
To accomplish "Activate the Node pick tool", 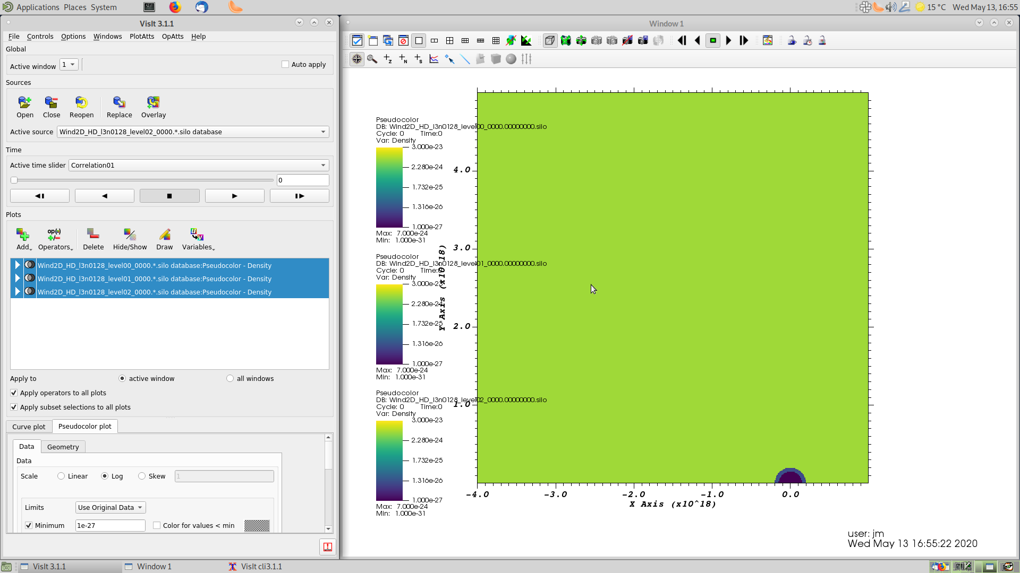I will 403,59.
